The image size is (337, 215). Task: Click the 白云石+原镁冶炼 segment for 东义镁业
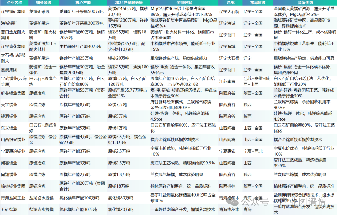tap(43, 128)
